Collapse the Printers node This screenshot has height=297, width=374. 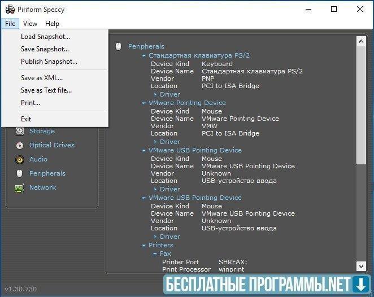point(143,245)
